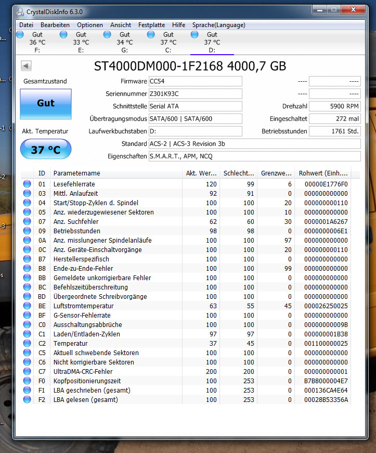The width and height of the screenshot is (376, 453).
Task: Open the Optionen menu
Action: pos(90,25)
